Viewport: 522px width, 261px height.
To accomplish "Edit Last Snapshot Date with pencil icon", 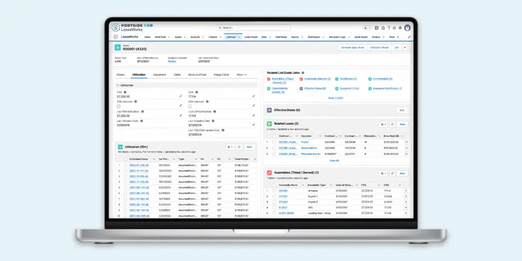I will (x=254, y=125).
